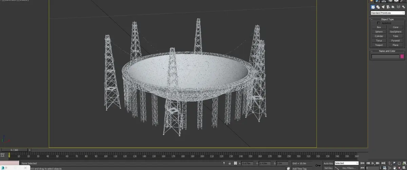
Task: Click the object name input field
Action: [385, 56]
